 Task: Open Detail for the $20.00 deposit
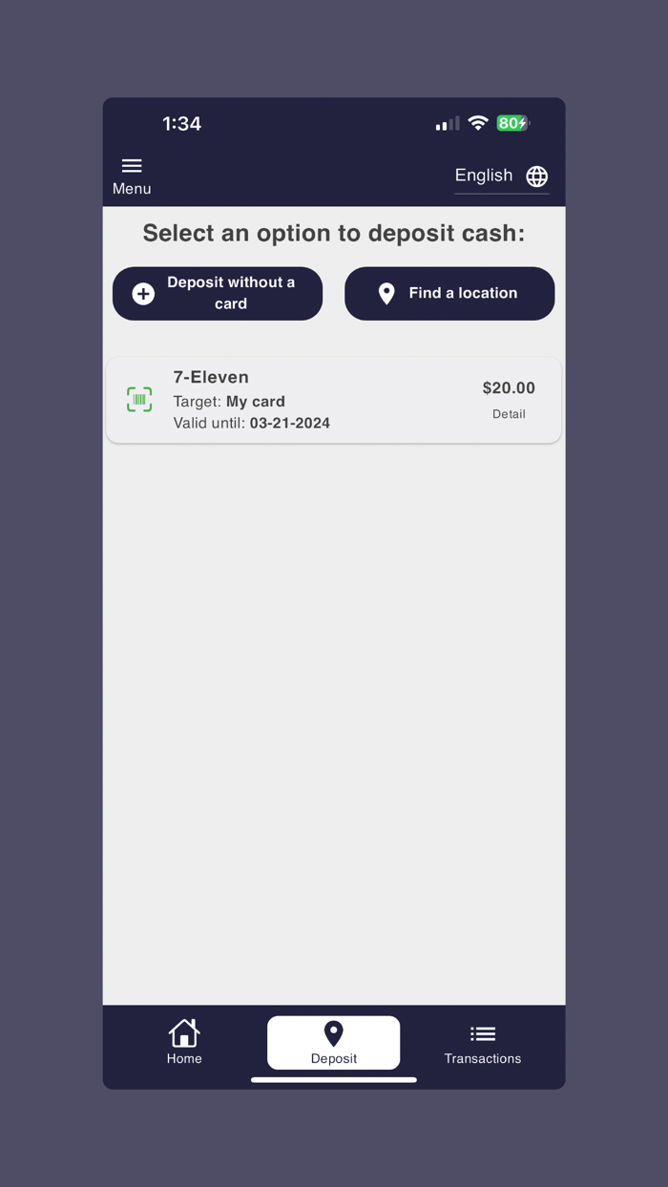tap(509, 414)
